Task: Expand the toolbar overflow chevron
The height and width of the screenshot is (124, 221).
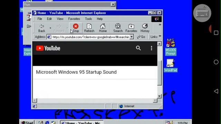Action: click(160, 24)
